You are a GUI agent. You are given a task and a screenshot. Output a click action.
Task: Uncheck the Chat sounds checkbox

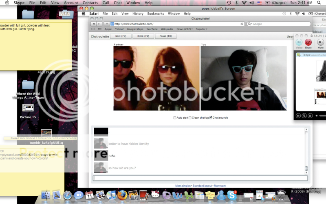pyautogui.click(x=211, y=118)
